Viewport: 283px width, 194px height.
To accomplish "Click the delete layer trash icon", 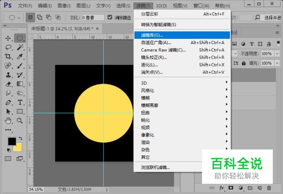I will [269, 188].
